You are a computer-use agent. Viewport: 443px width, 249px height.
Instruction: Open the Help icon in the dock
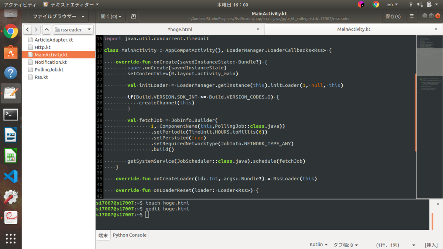tap(11, 73)
